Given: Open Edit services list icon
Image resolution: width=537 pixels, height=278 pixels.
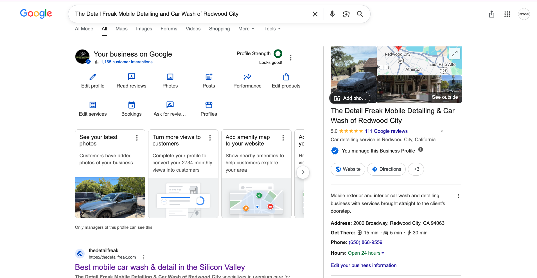Looking at the screenshot, I should pyautogui.click(x=93, y=105).
